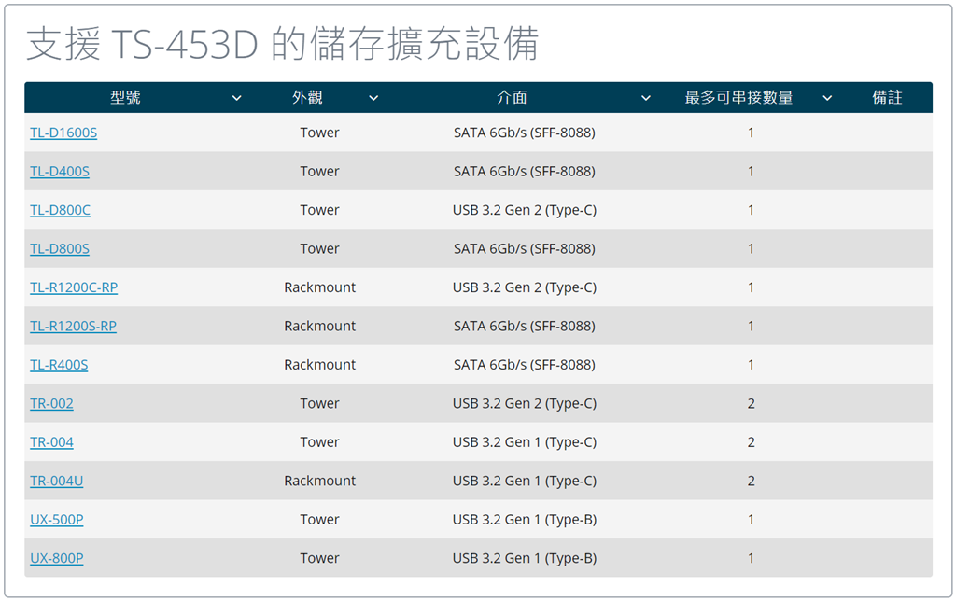The width and height of the screenshot is (956, 601).
Task: Open the TL-D1600S model link
Action: tap(63, 133)
